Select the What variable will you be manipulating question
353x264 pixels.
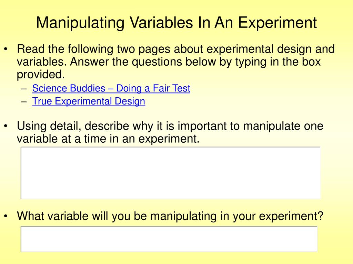coord(170,216)
